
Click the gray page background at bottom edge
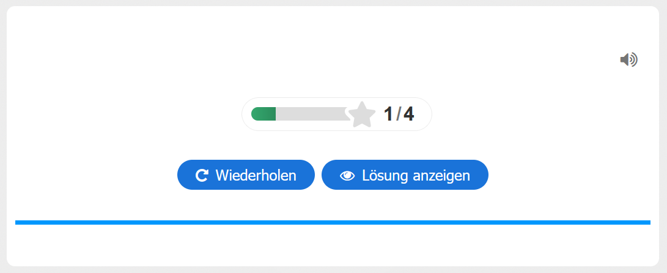click(333, 270)
